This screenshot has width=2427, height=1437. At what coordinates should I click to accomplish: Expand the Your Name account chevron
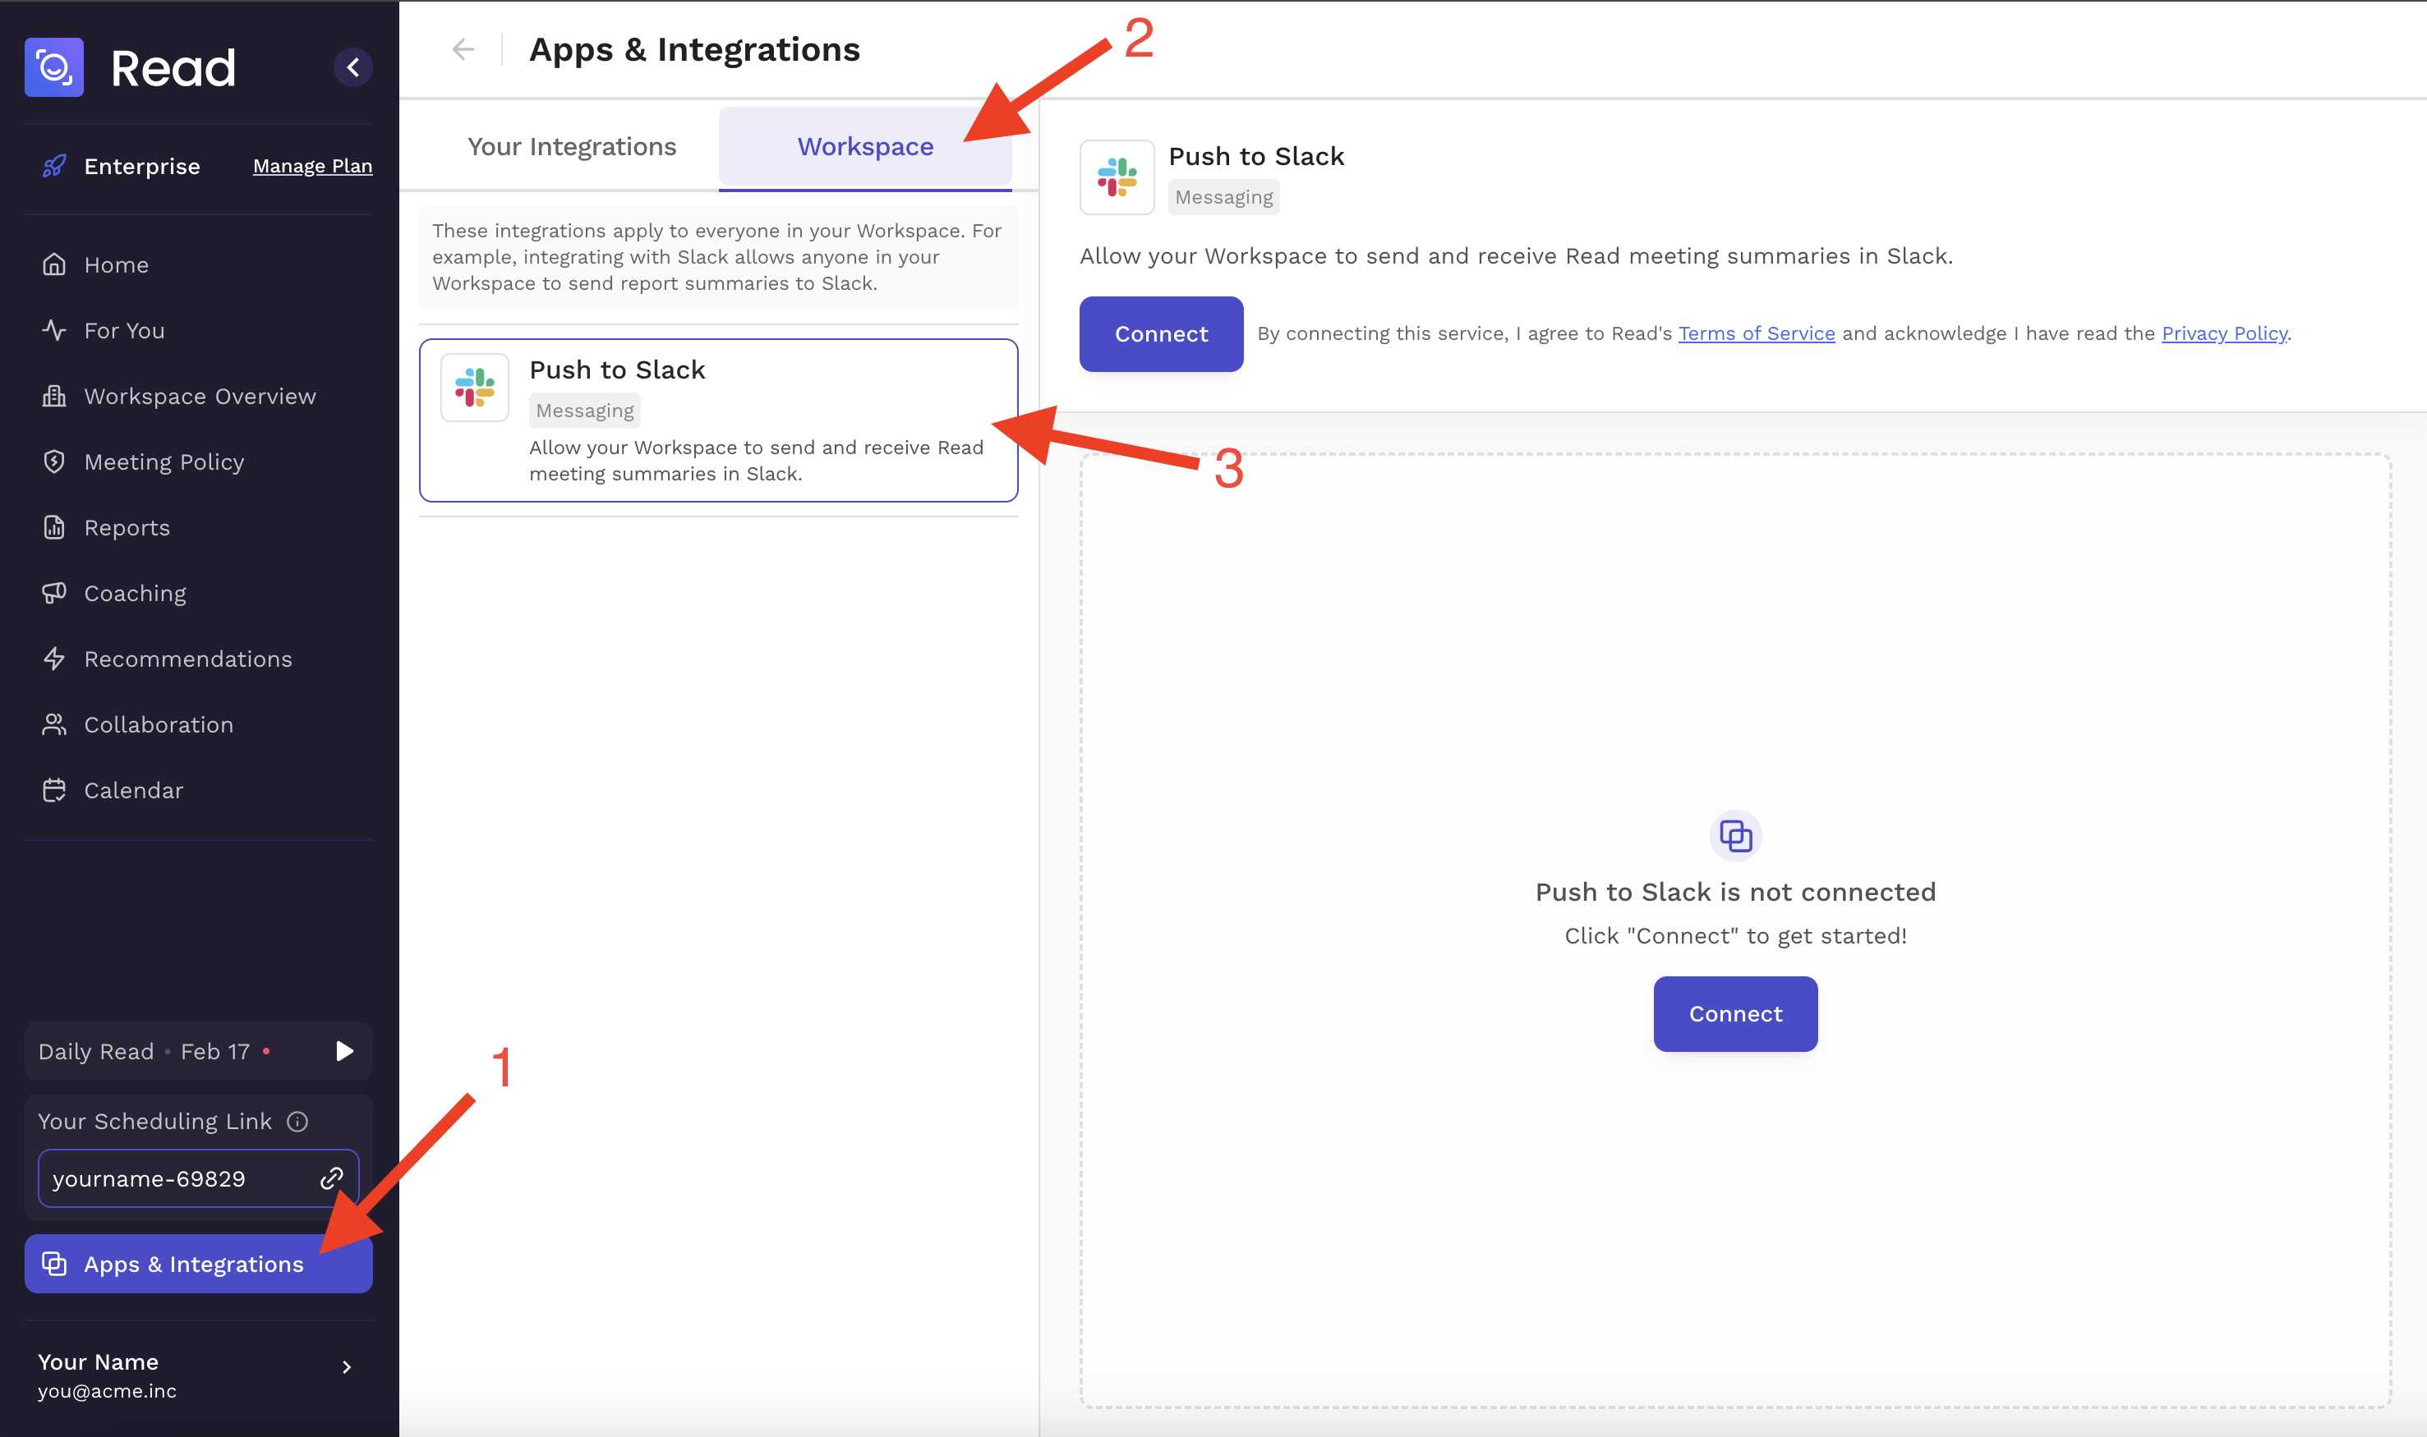[x=347, y=1367]
